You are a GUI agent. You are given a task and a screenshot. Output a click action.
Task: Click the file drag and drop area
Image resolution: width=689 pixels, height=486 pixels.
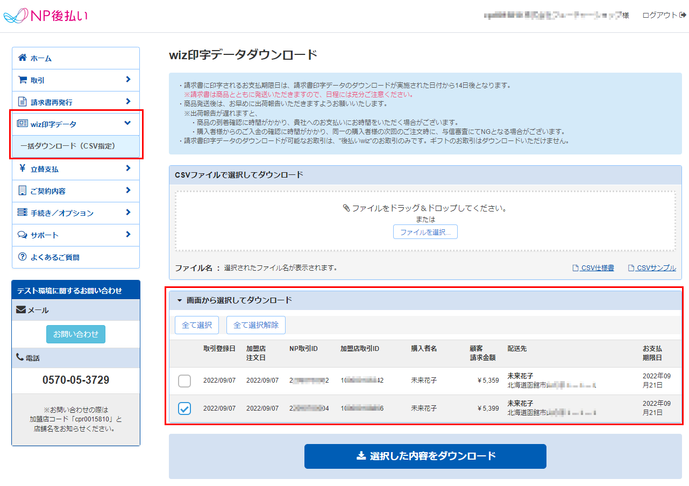point(425,221)
